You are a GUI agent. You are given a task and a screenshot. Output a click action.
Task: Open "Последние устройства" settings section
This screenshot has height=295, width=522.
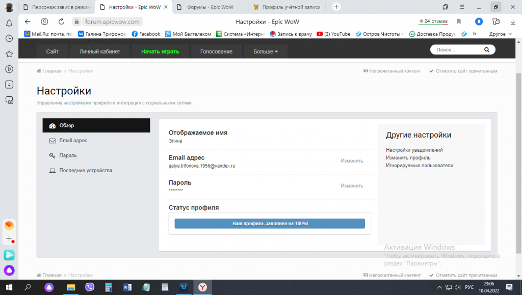point(85,170)
